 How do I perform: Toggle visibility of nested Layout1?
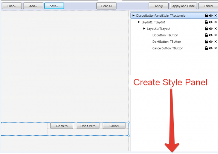click(211, 29)
